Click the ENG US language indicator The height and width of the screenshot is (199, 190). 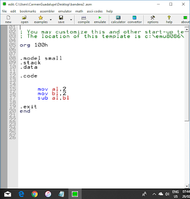[x=176, y=194]
